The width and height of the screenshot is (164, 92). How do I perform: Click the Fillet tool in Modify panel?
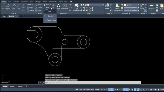[x=46, y=8]
